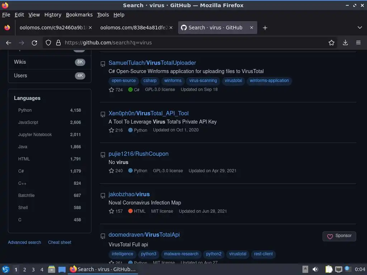The image size is (367, 275).
Task: Filter by Batchfile language
Action: point(49,195)
